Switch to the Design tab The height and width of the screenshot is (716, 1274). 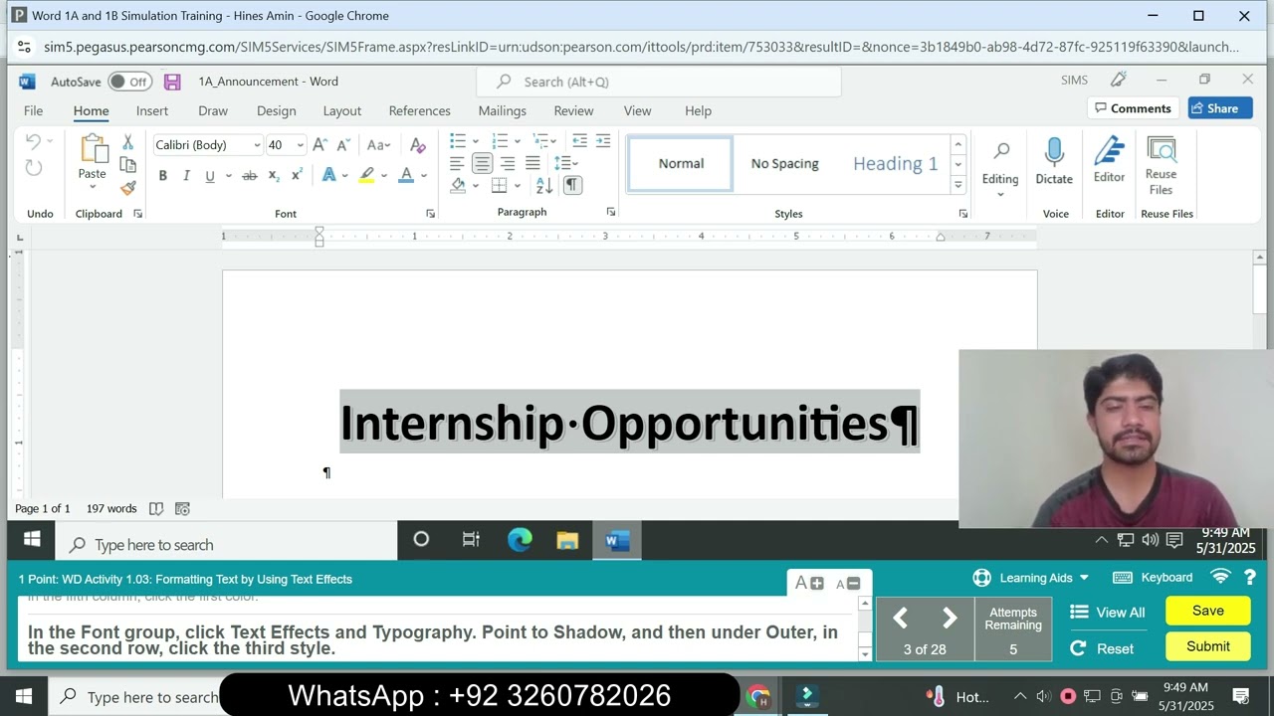276,110
